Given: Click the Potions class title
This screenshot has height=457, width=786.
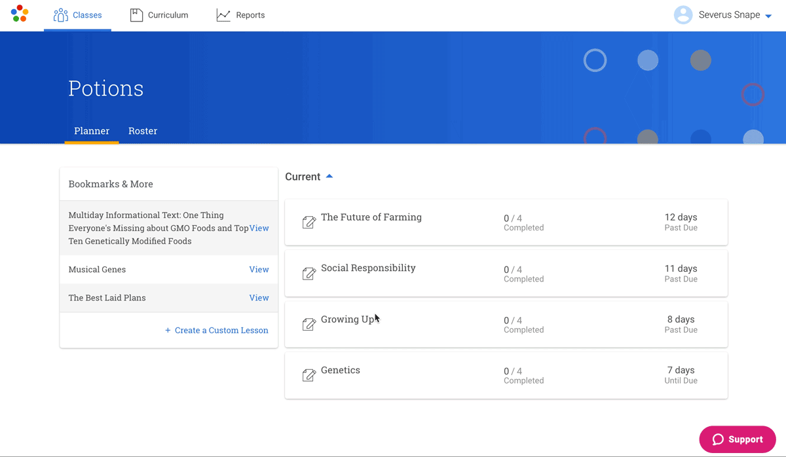Looking at the screenshot, I should click(x=106, y=88).
